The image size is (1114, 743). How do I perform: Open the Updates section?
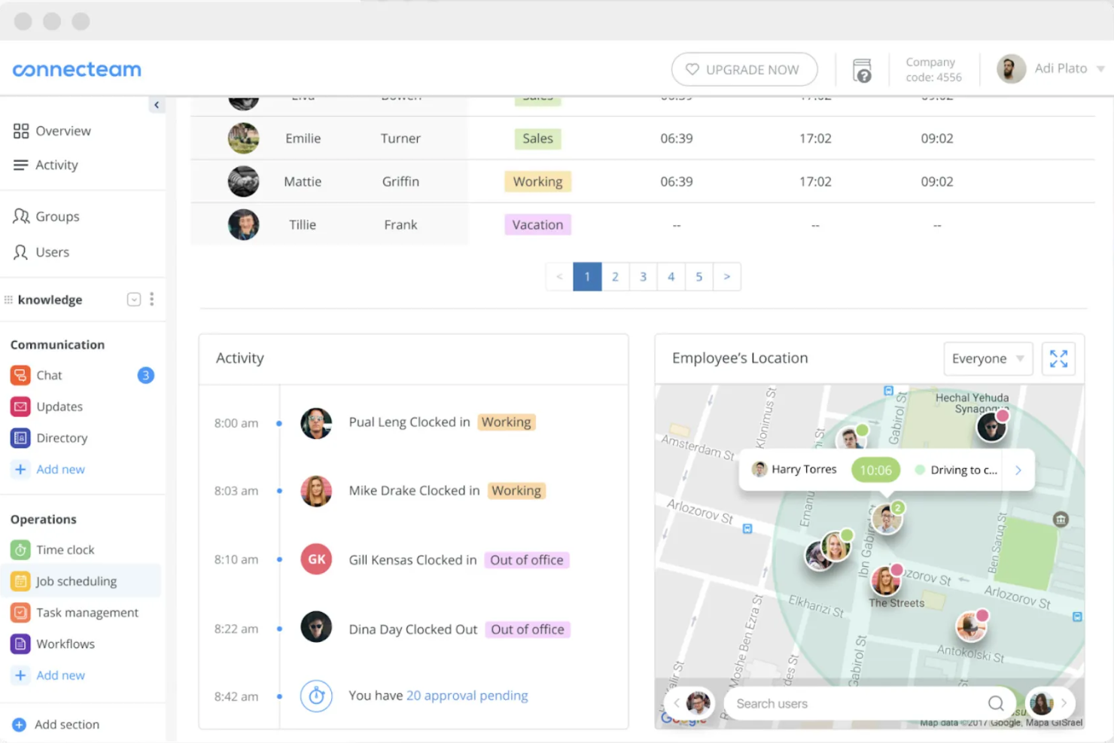pos(59,407)
